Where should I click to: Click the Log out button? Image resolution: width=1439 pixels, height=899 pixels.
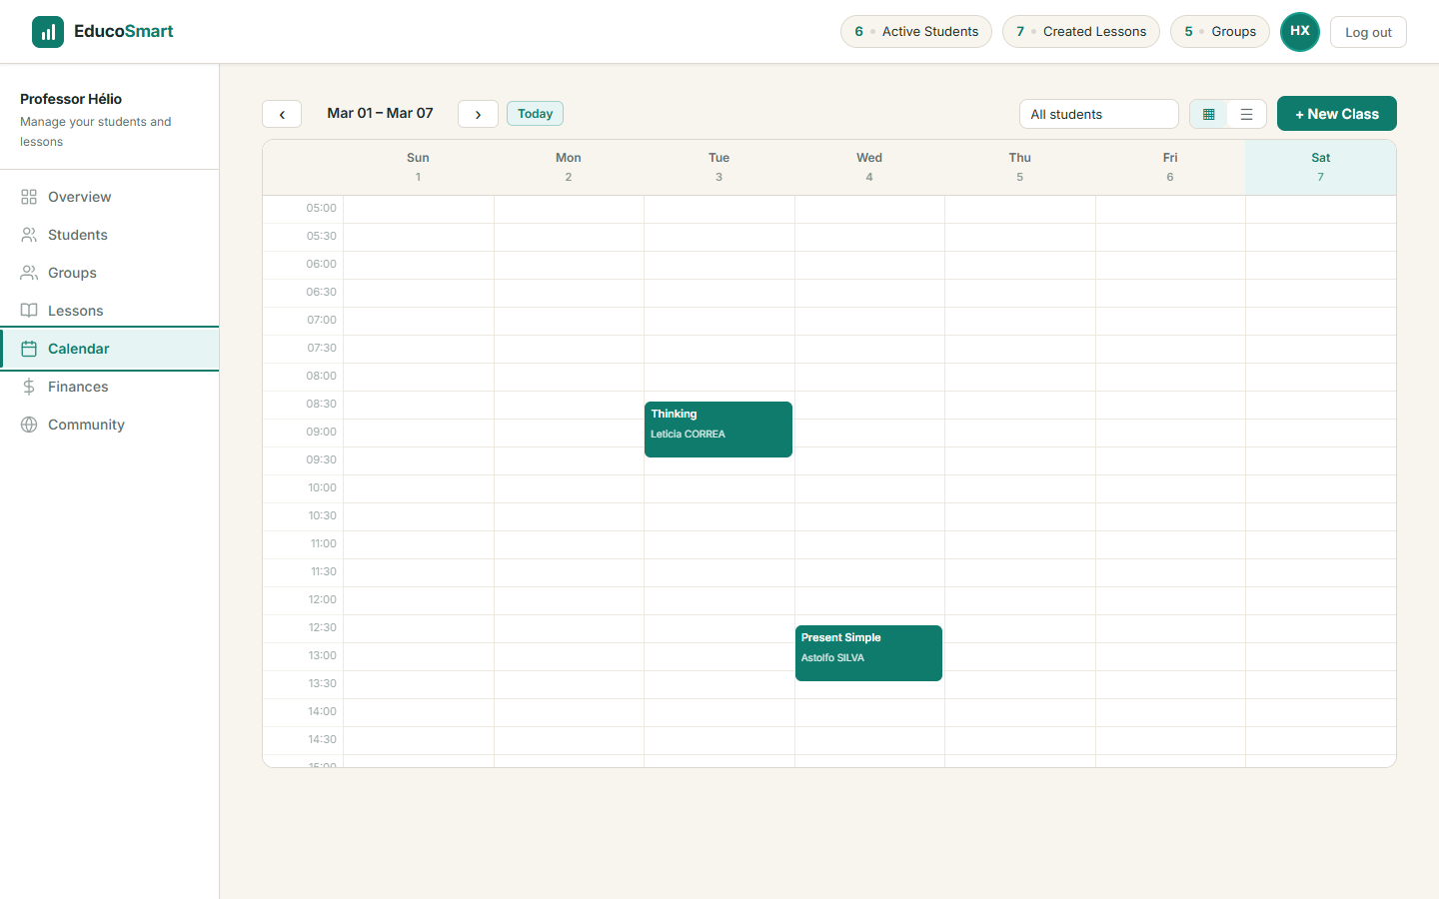click(1368, 31)
